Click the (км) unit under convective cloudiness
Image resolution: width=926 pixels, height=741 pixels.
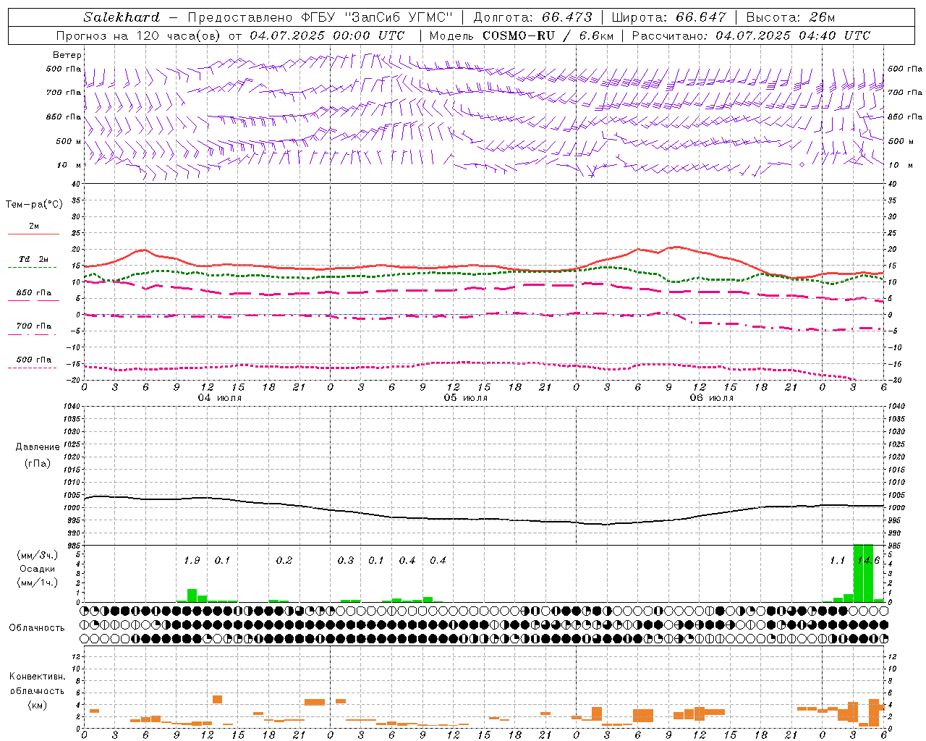[x=37, y=705]
